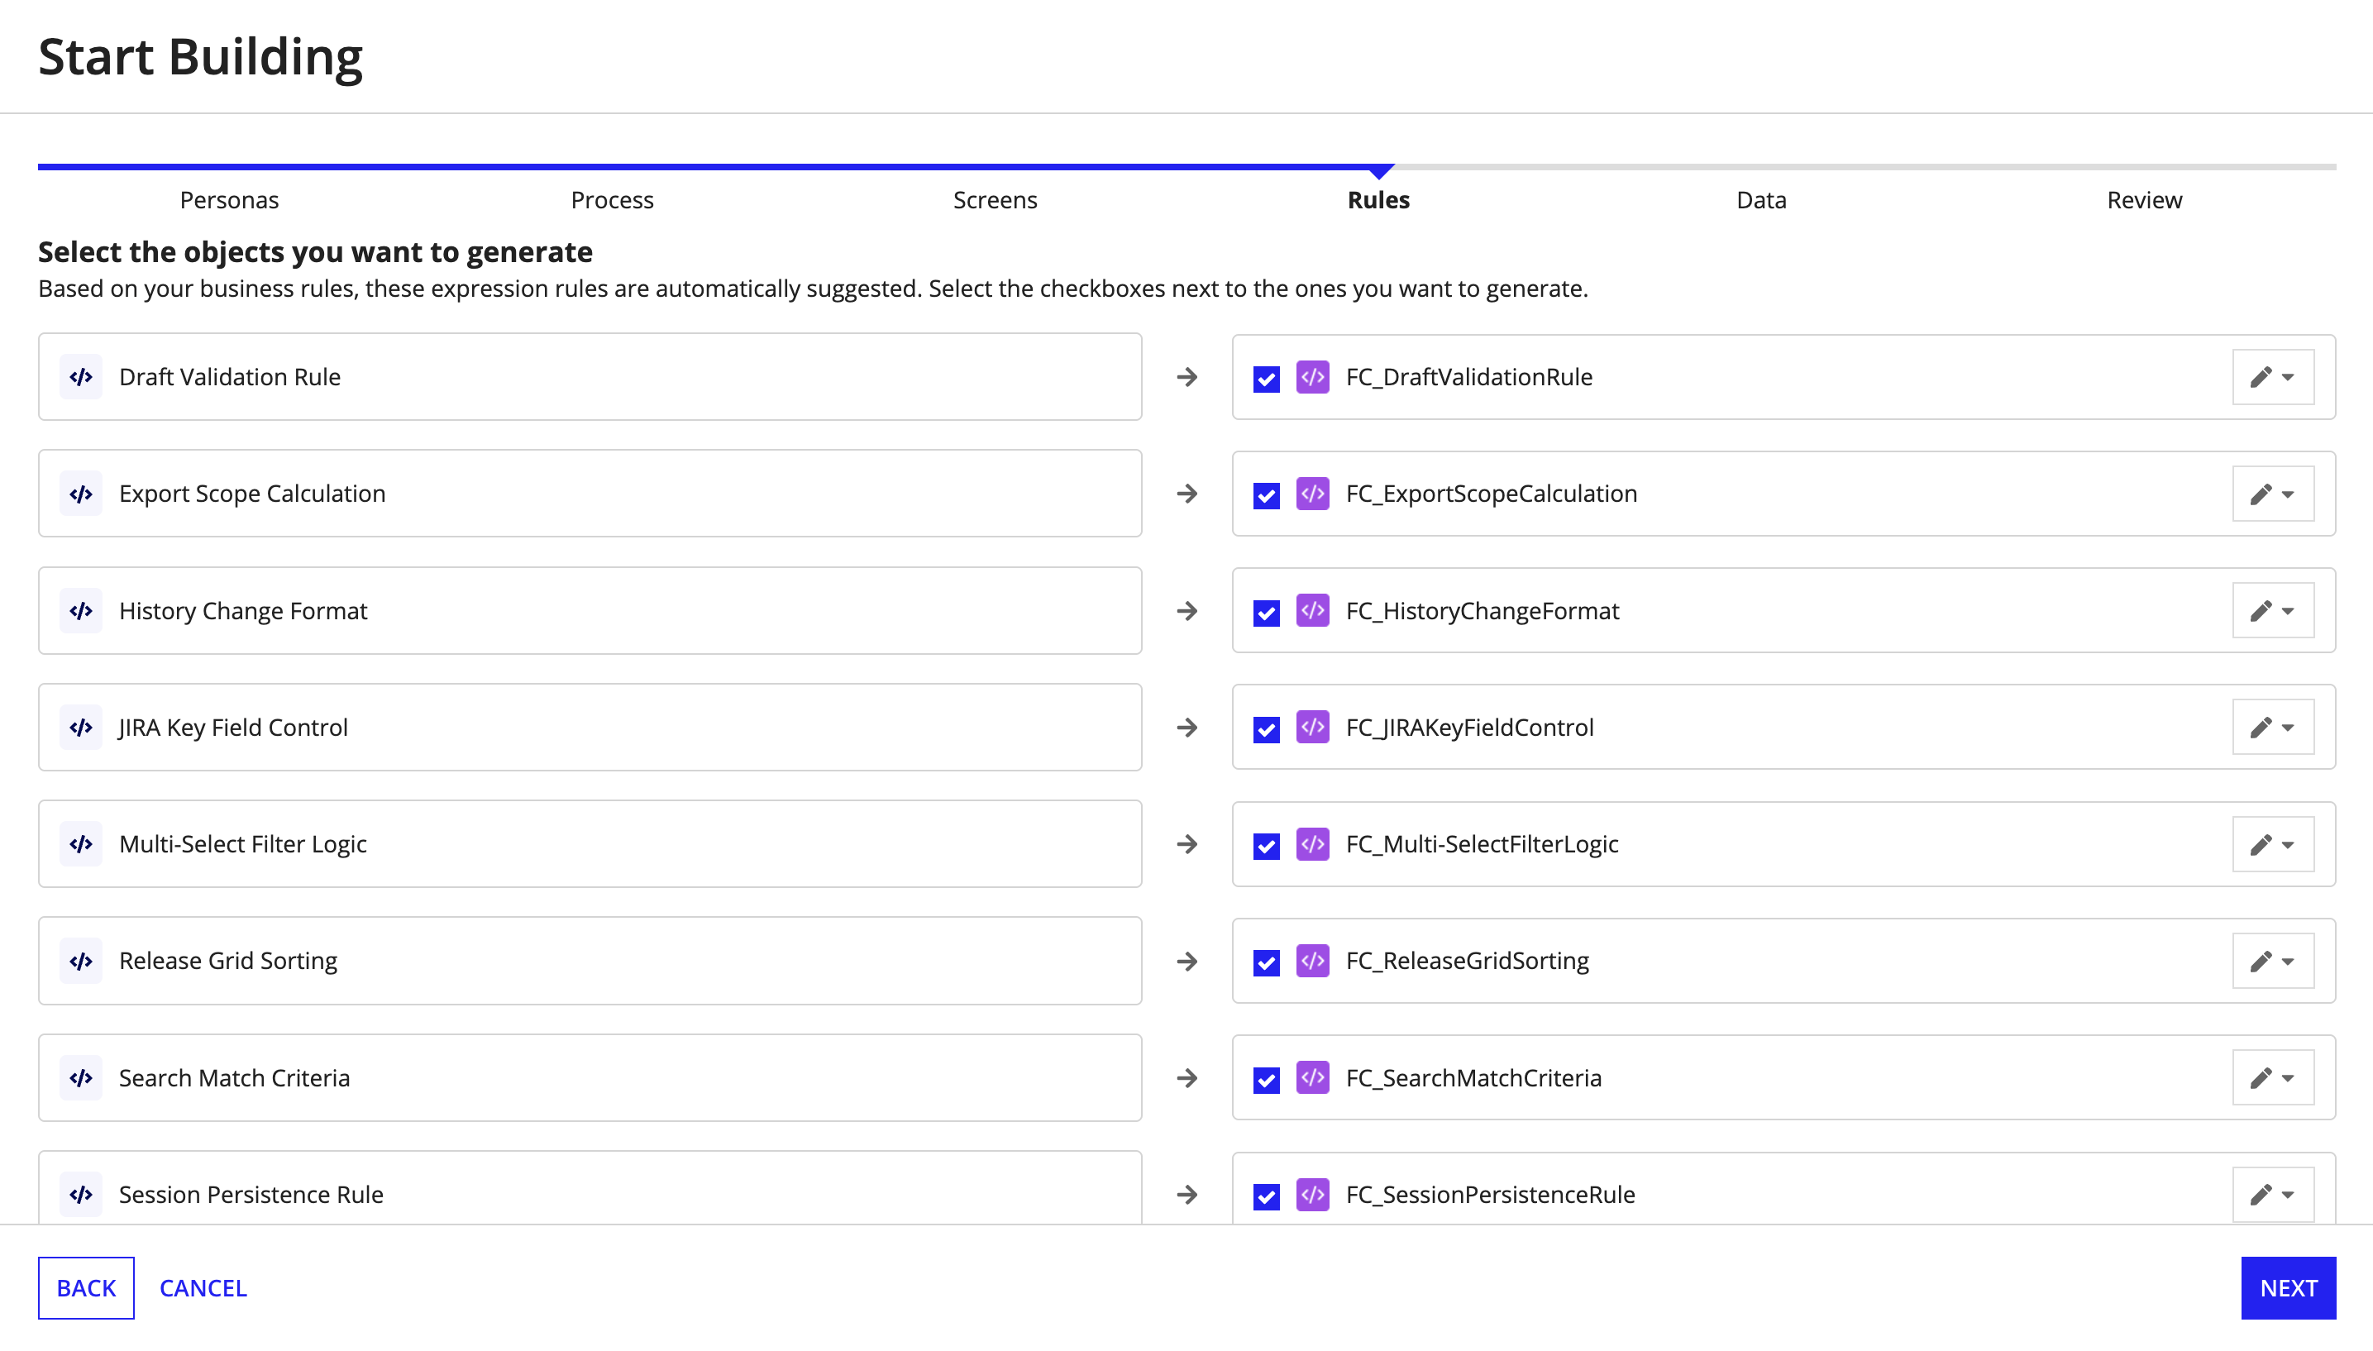Click the code icon beside Export Scope Calculation
The height and width of the screenshot is (1351, 2373).
point(81,494)
